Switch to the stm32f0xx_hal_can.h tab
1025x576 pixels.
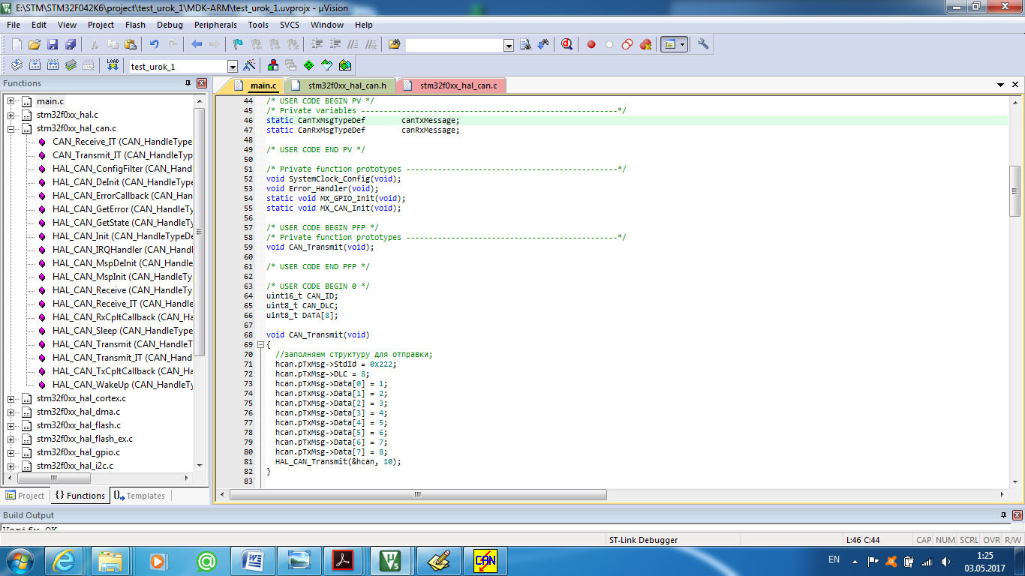347,85
